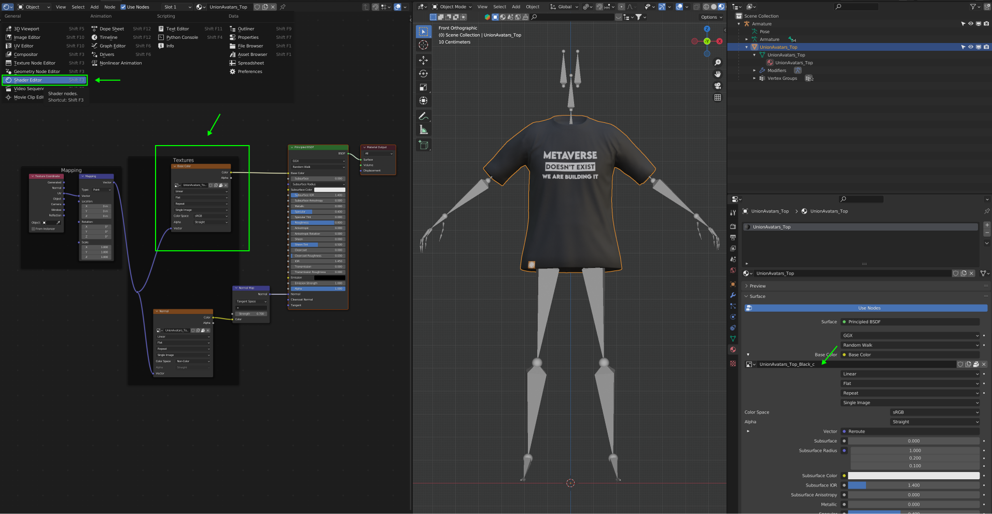Unlink the UnionAvatars_Top_Black_c image

[984, 364]
